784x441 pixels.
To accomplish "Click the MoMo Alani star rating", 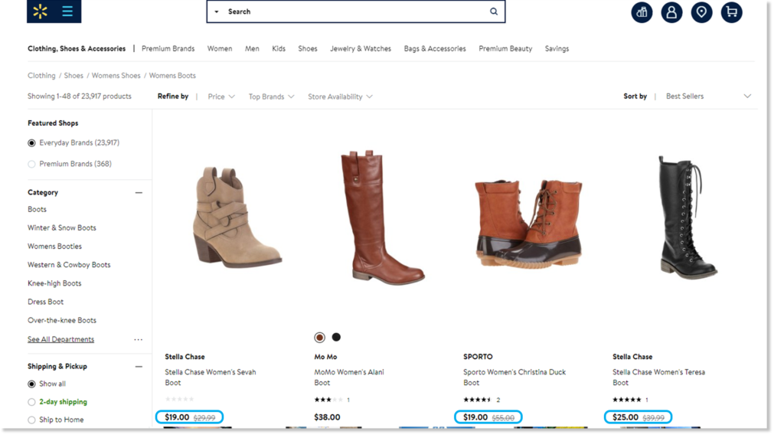I will coord(328,400).
